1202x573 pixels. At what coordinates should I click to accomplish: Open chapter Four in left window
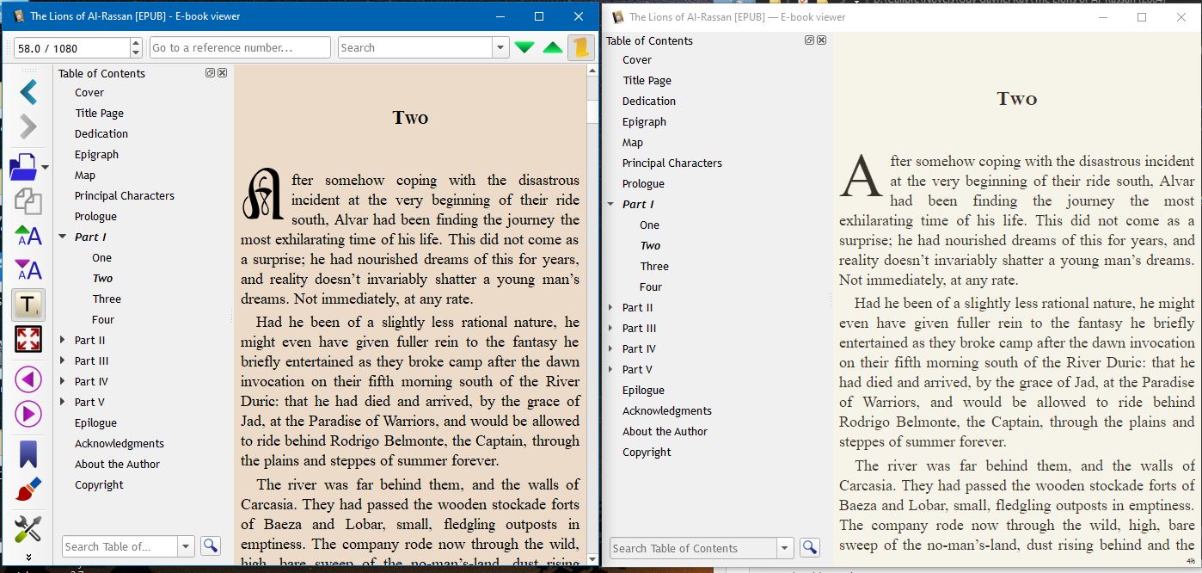[103, 319]
